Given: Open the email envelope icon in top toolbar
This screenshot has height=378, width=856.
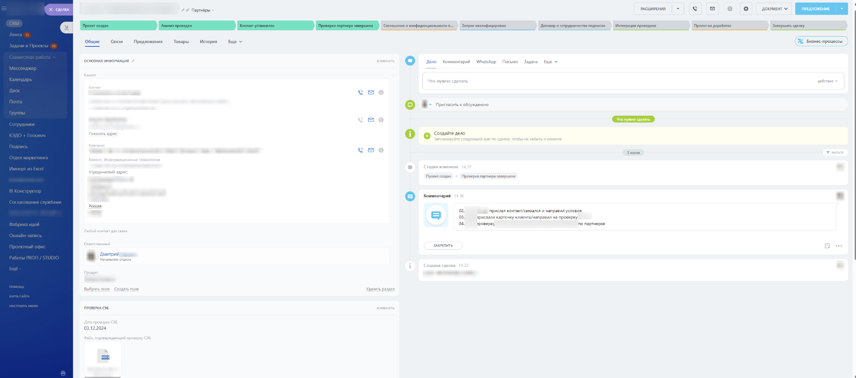Looking at the screenshot, I should pos(712,8).
